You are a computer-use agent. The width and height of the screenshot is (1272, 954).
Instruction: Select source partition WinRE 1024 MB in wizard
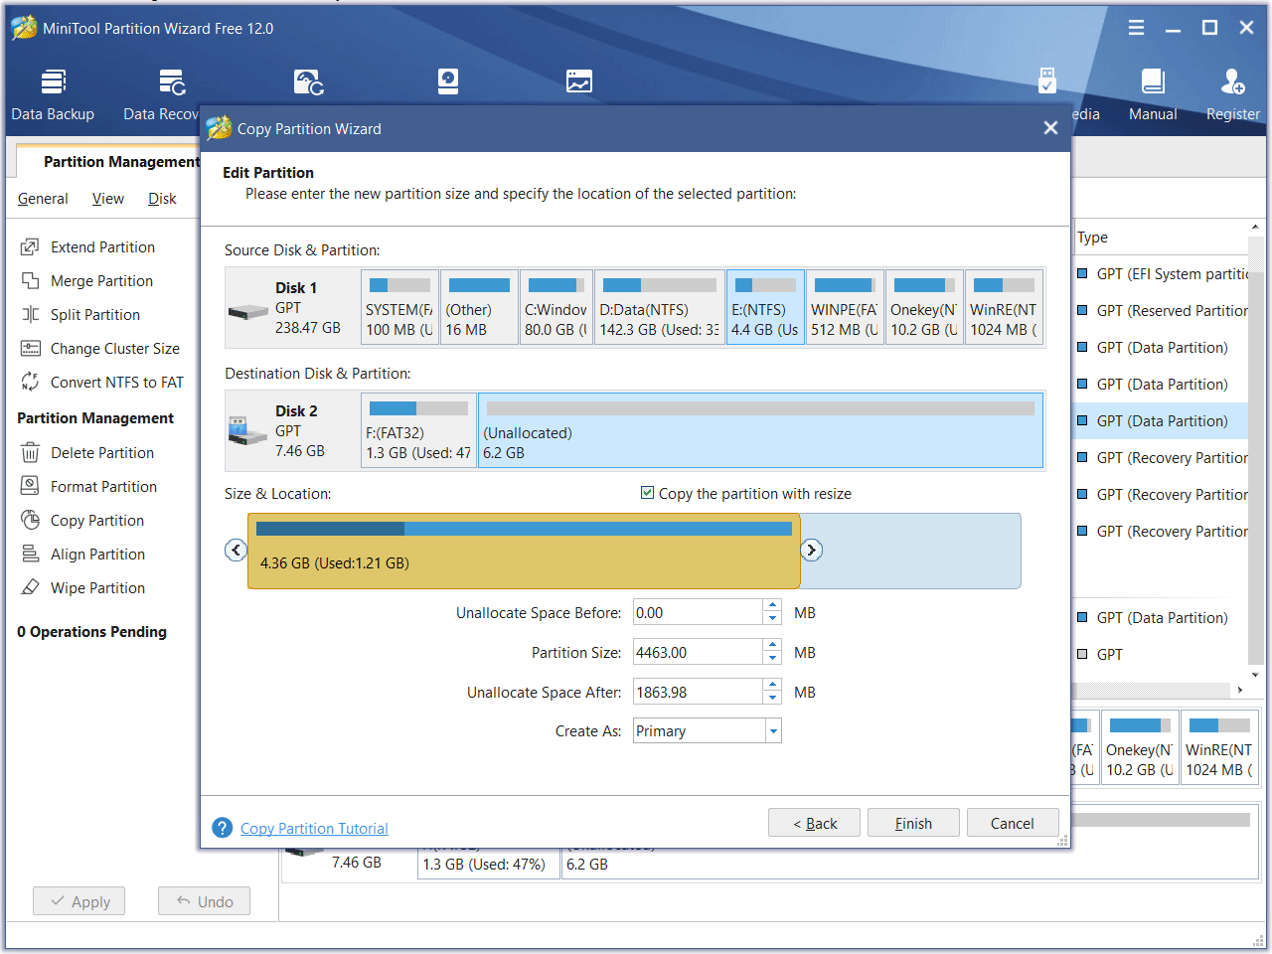tap(1004, 307)
